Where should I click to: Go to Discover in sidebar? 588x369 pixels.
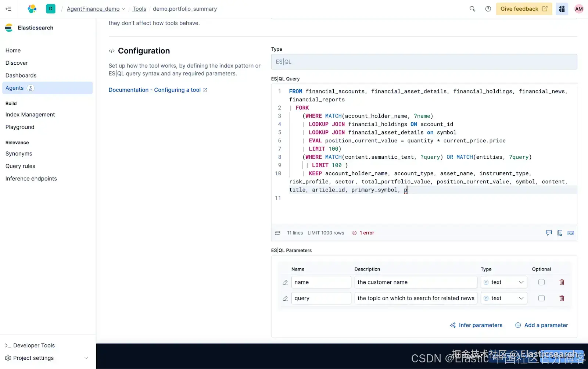tap(17, 63)
